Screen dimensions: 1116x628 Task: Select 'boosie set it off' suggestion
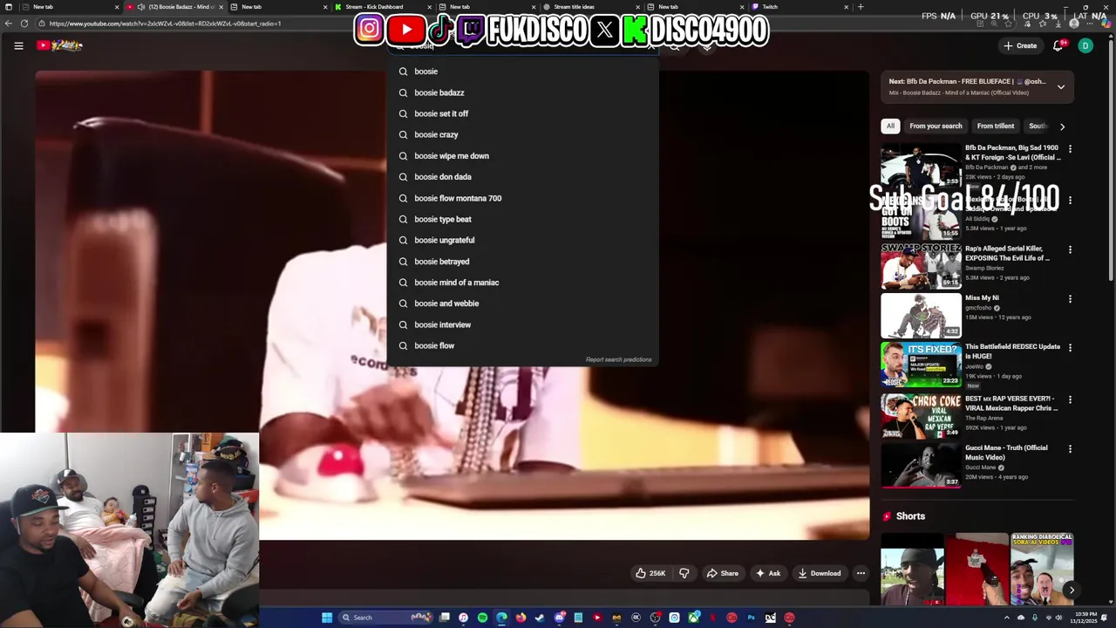tap(523, 113)
